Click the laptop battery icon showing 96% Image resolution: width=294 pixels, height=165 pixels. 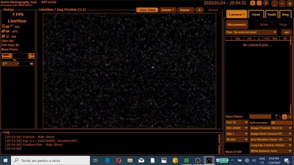tap(7, 27)
